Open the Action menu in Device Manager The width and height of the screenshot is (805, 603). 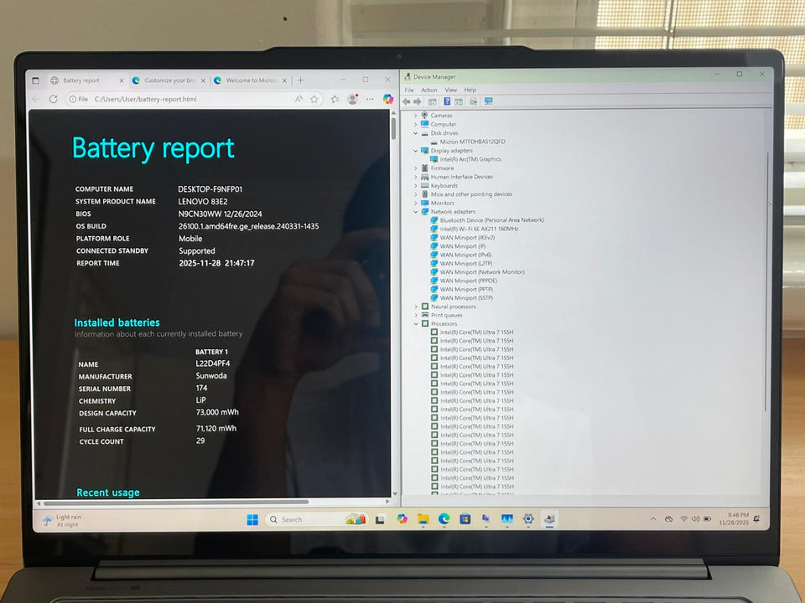point(428,90)
